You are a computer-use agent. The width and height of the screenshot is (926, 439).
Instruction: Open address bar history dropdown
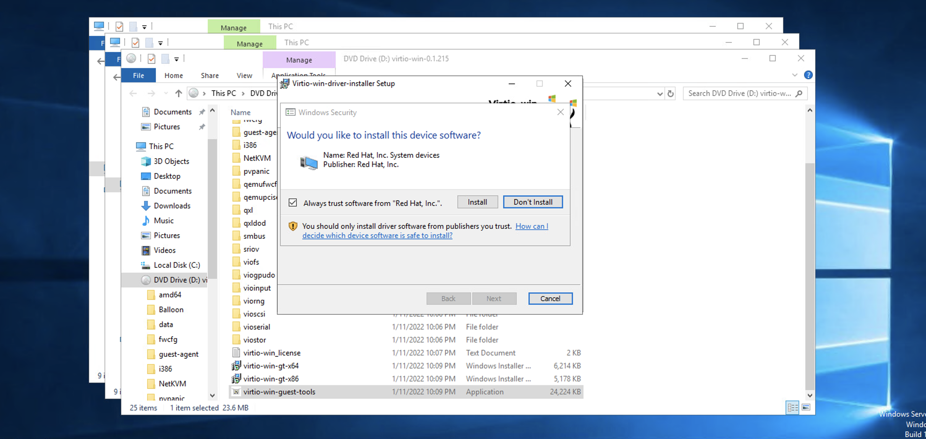point(660,93)
